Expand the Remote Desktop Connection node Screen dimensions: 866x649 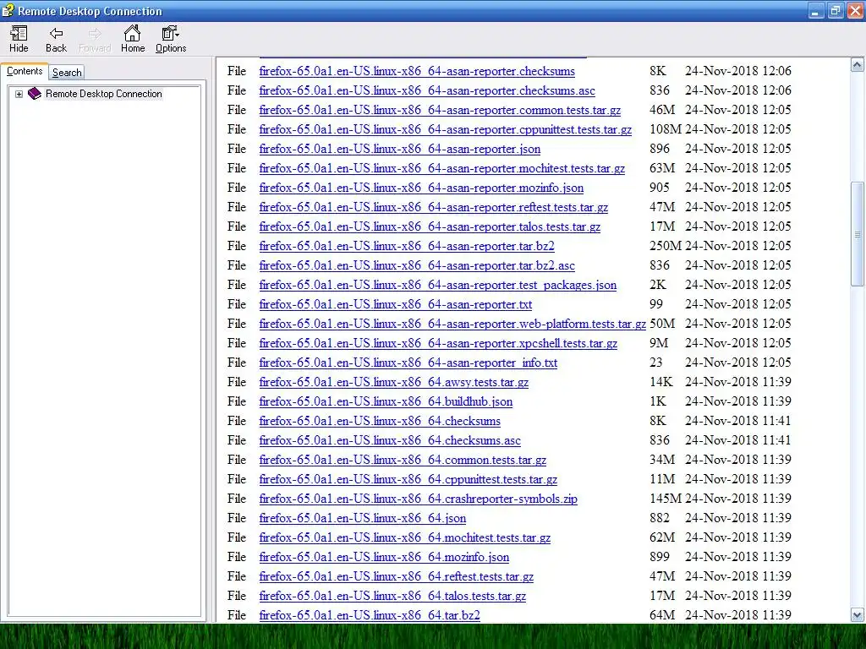(19, 94)
